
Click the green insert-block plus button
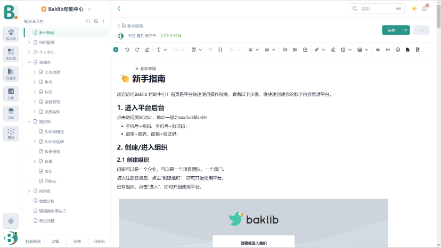click(x=116, y=49)
